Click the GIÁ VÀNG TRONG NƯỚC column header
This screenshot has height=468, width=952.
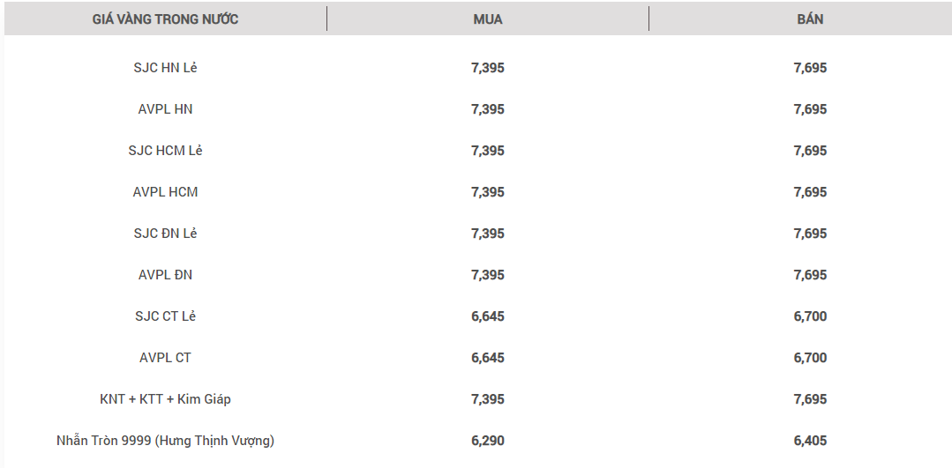tap(165, 19)
